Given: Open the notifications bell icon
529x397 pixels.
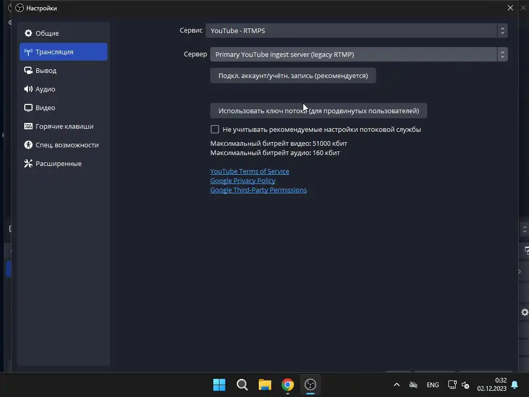Looking at the screenshot, I should click(515, 385).
